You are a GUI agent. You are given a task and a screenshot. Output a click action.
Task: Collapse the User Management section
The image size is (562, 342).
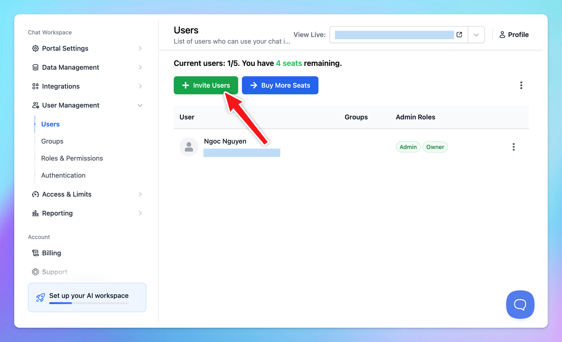coord(140,105)
